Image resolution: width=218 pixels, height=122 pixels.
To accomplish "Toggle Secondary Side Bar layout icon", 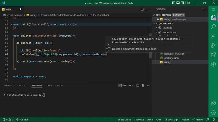I will point(182,3).
